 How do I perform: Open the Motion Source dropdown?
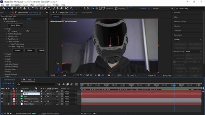pyautogui.click(x=193, y=51)
